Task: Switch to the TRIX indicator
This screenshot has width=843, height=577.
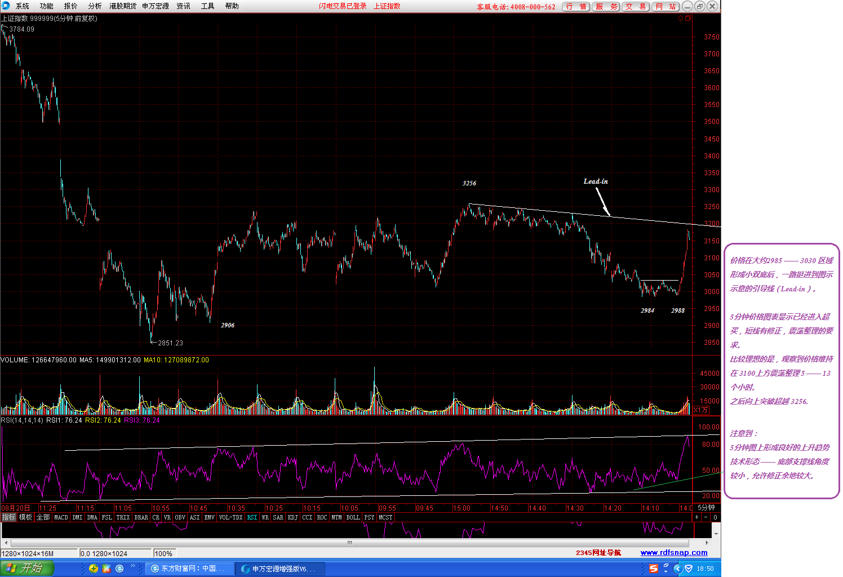Action: pos(123,517)
